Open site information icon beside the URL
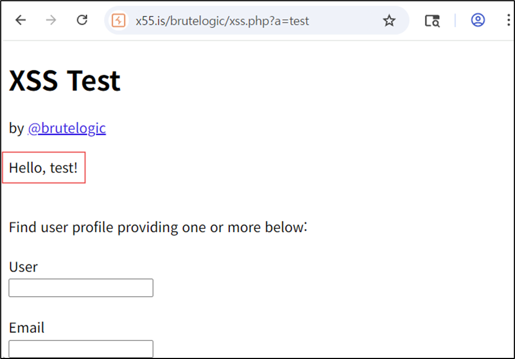Image resolution: width=515 pixels, height=359 pixels. (x=119, y=21)
